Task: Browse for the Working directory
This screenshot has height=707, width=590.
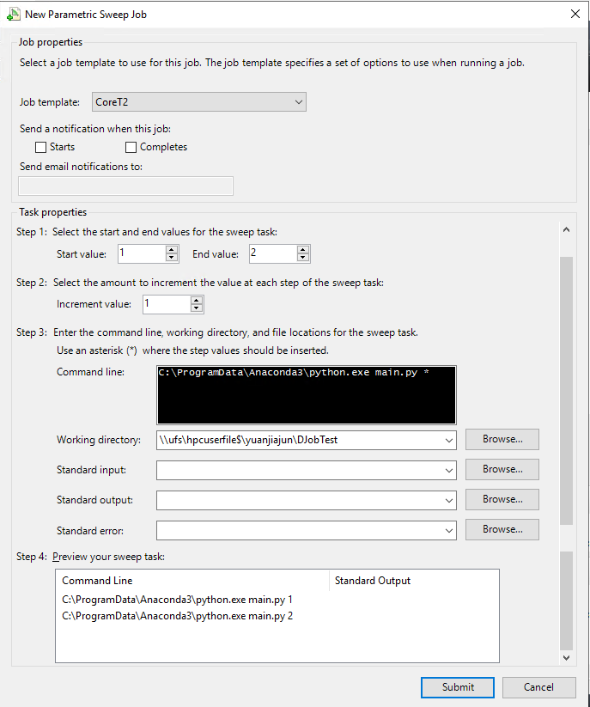Action: click(502, 439)
